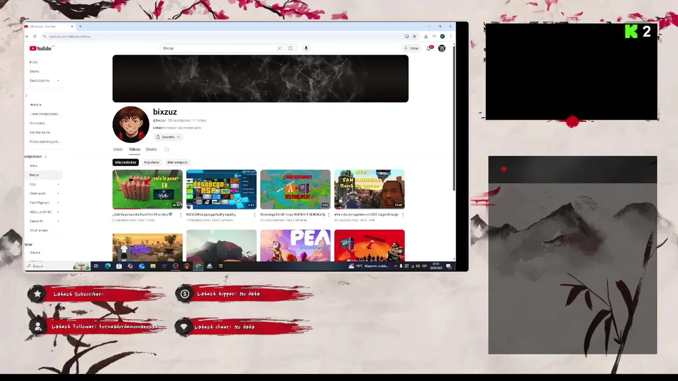Open Chrome from the taskbar
Image resolution: width=678 pixels, height=381 pixels.
tap(198, 266)
